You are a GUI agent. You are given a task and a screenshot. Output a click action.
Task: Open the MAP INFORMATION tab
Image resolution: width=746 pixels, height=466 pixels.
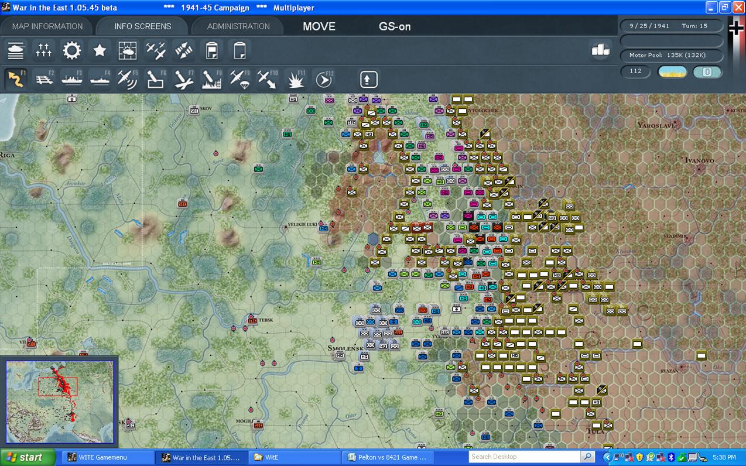pyautogui.click(x=47, y=26)
